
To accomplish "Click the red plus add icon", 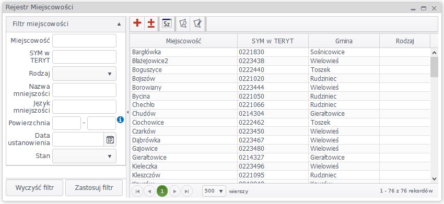I will [x=137, y=23].
